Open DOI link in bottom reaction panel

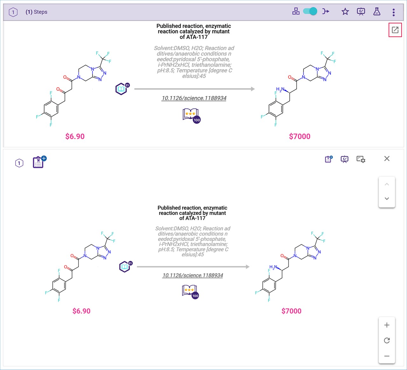click(x=193, y=275)
